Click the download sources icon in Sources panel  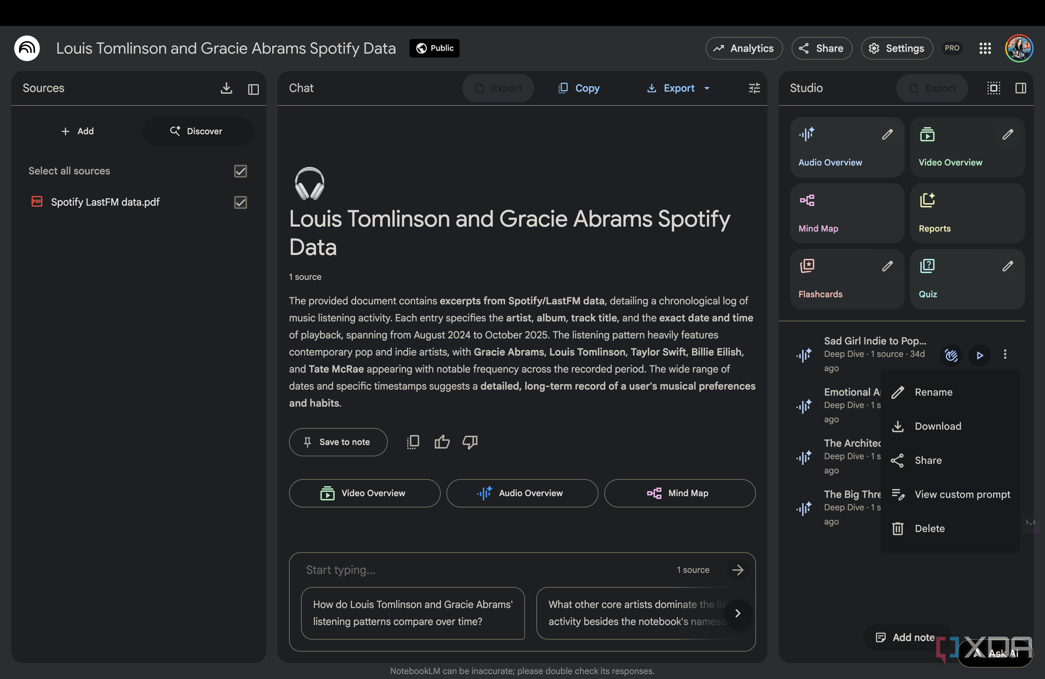[226, 88]
